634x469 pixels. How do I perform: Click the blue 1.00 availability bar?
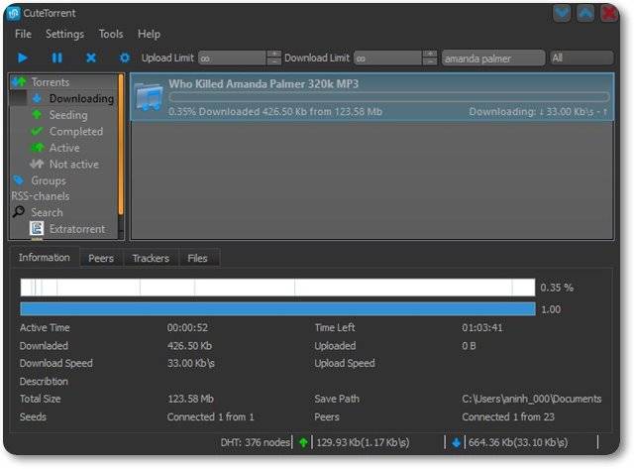[277, 308]
